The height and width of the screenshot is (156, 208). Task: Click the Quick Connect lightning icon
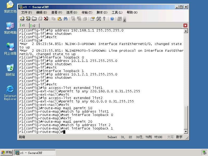[28, 19]
